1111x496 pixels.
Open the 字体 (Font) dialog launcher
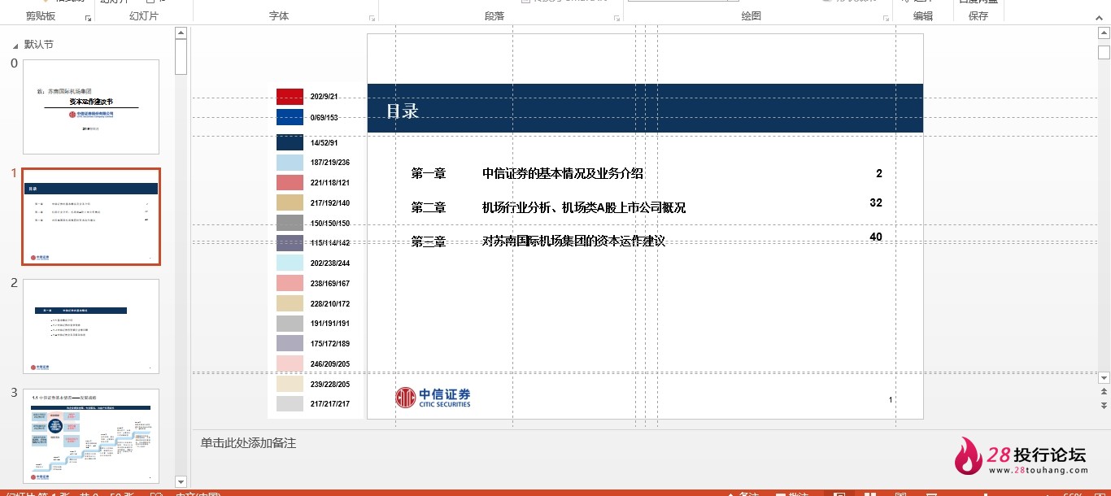point(373,17)
